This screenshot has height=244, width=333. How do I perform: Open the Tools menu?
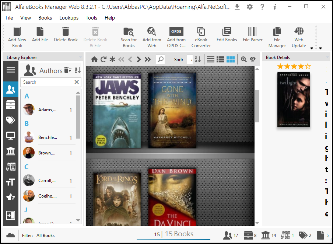click(91, 18)
